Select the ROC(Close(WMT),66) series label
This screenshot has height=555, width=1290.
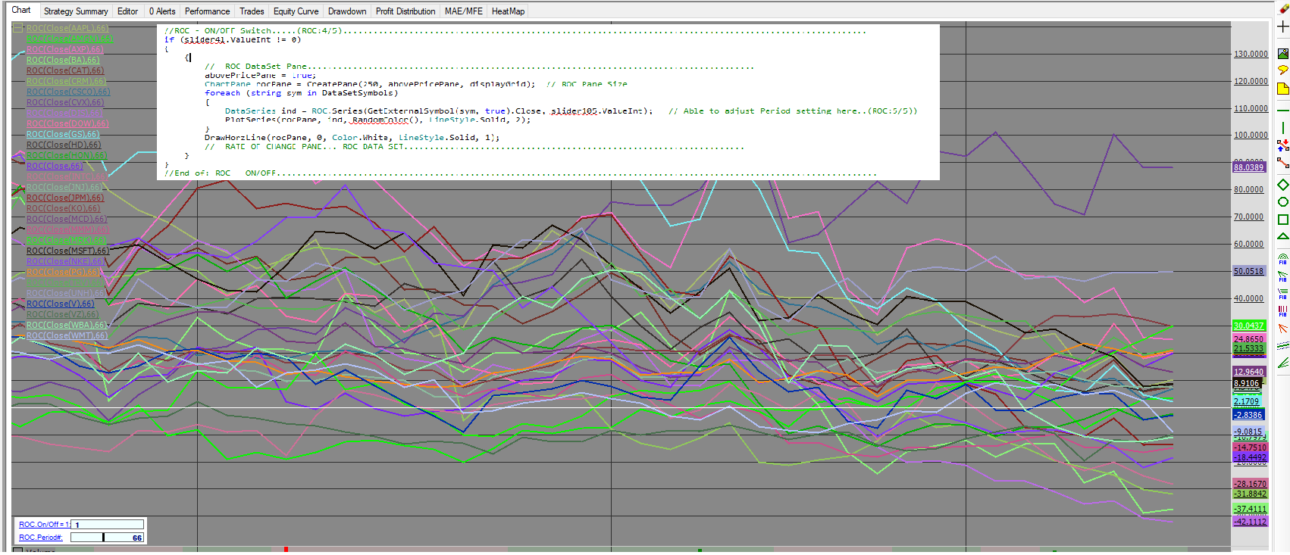67,335
